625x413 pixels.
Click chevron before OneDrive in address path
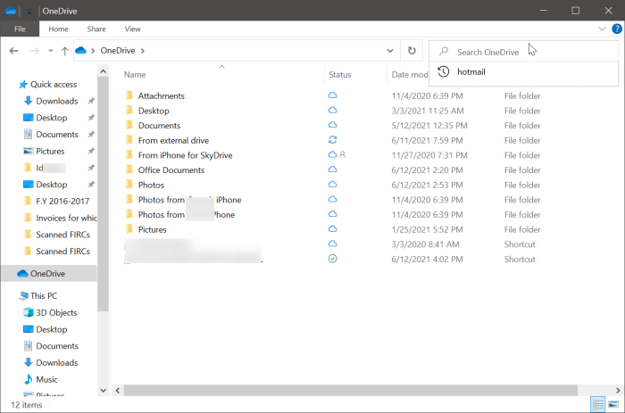(x=93, y=51)
